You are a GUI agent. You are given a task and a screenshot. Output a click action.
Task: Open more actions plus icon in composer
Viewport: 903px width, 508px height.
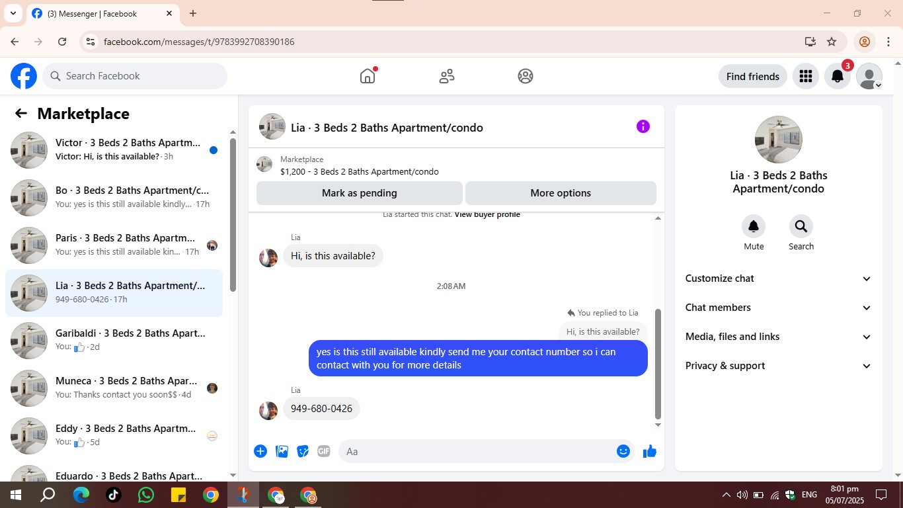point(260,451)
